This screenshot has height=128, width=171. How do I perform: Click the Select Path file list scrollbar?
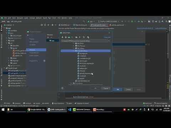click(x=110, y=64)
